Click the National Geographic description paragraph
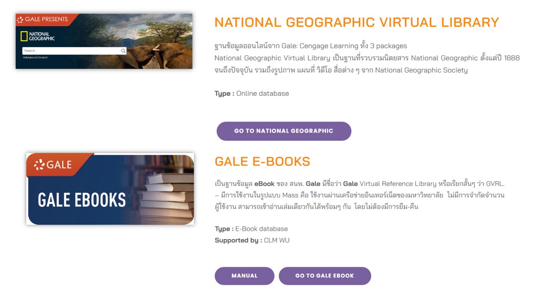544x296 pixels. 367,64
